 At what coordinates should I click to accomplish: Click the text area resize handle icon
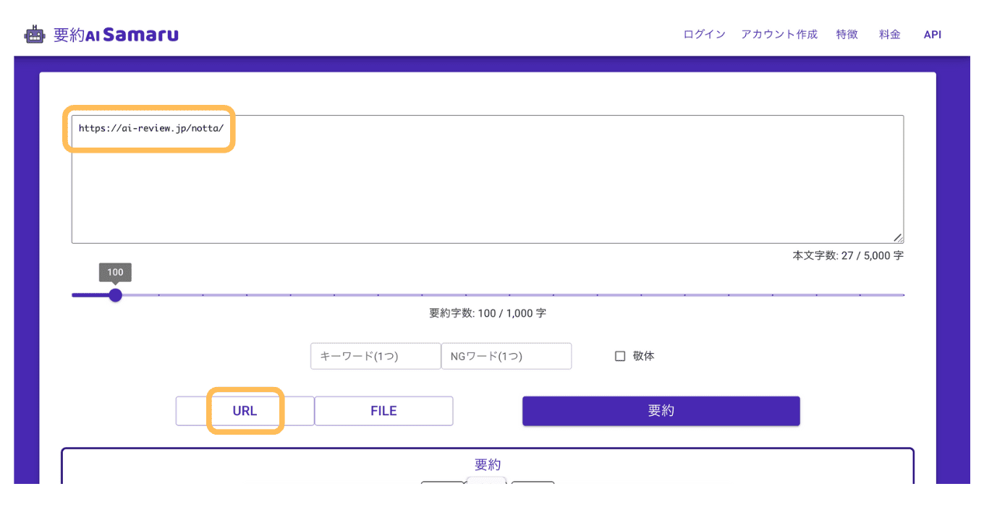click(897, 237)
